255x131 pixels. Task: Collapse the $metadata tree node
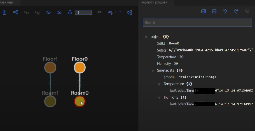153,71
